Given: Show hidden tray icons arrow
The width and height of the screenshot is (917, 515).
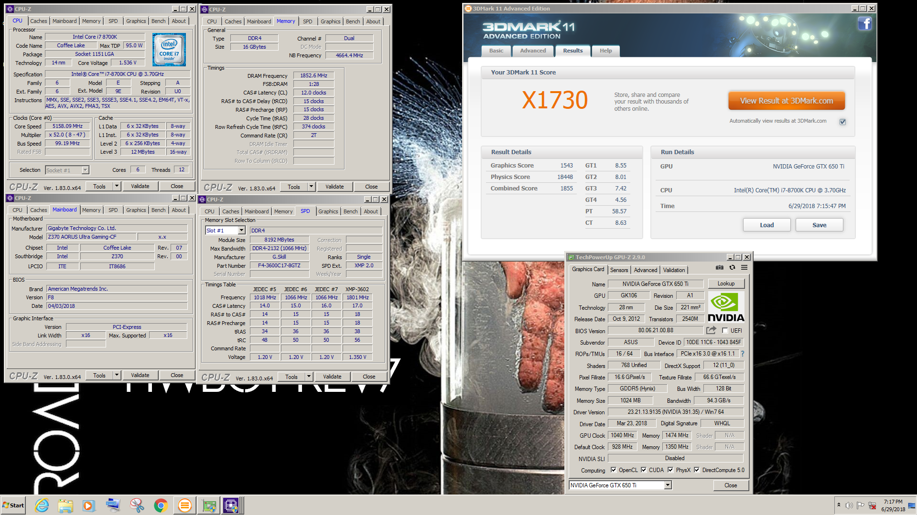Looking at the screenshot, I should (839, 505).
